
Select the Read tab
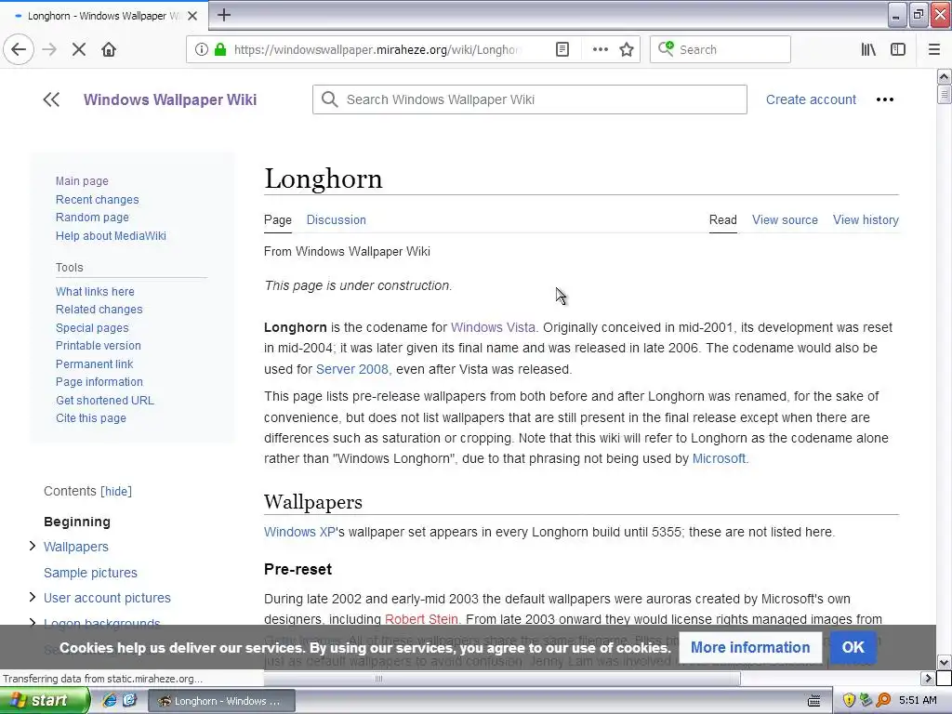click(x=722, y=219)
